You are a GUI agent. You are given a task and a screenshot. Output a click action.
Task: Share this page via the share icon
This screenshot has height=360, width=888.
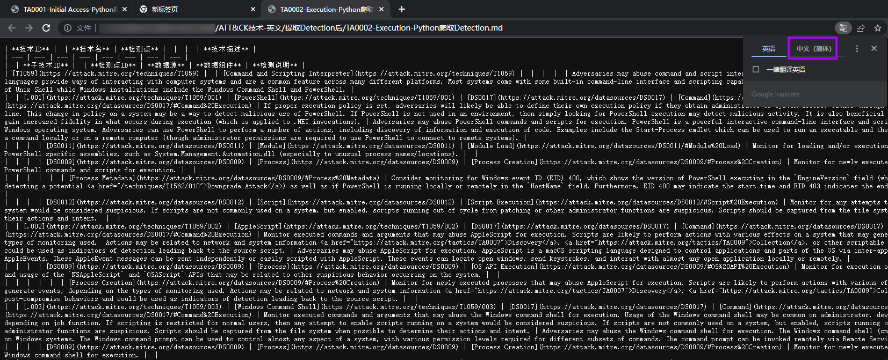[x=861, y=28]
